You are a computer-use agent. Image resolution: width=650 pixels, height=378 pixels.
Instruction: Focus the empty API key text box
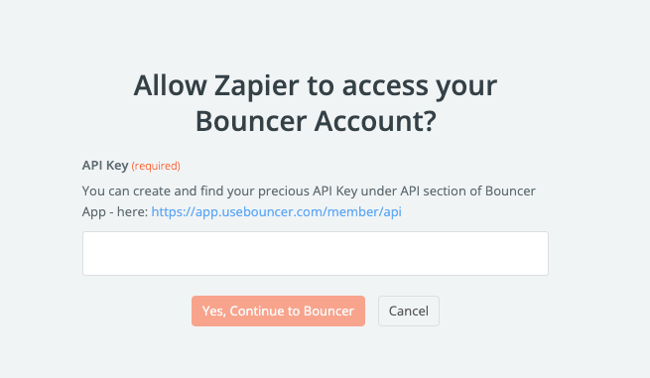pyautogui.click(x=316, y=253)
